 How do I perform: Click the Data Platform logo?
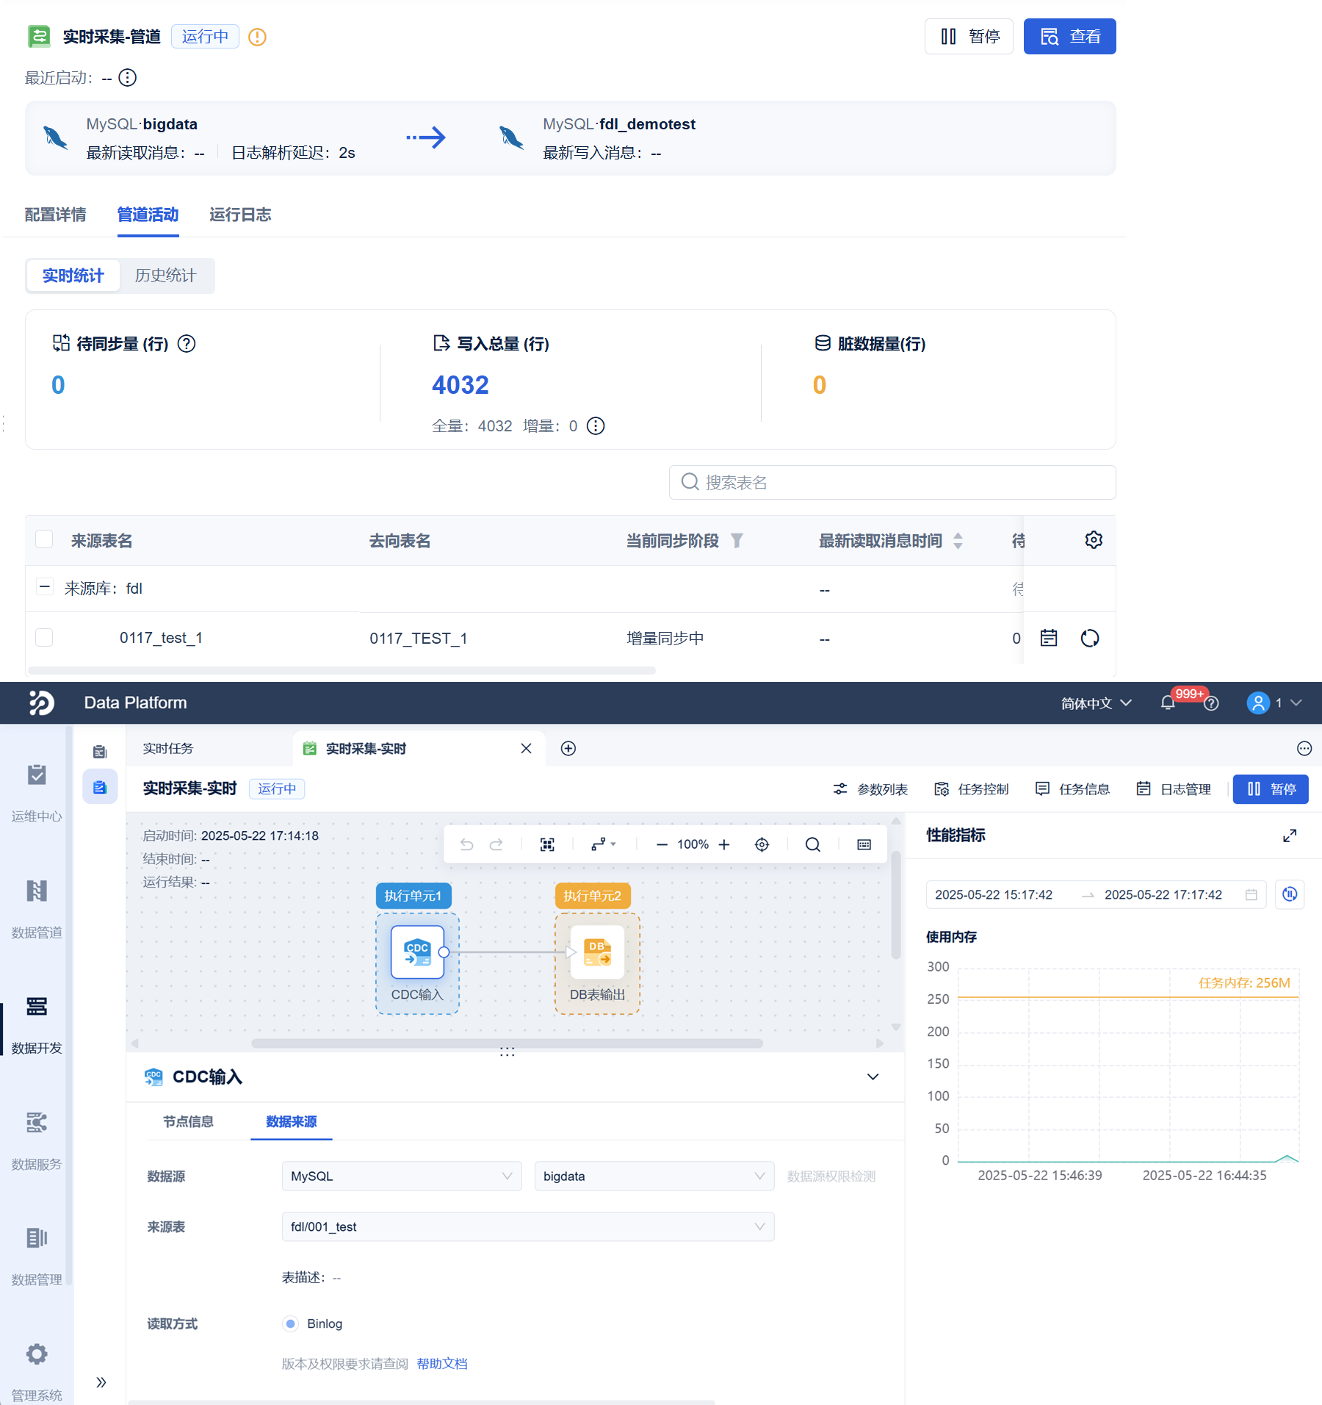[x=41, y=702]
